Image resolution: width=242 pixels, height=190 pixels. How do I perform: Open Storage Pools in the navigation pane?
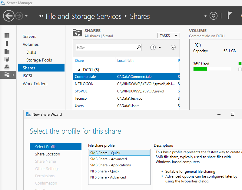click(39, 60)
